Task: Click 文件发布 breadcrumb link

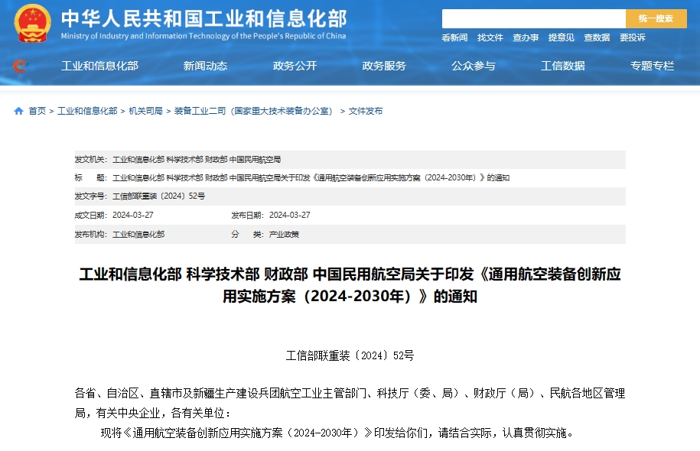Action: click(365, 111)
